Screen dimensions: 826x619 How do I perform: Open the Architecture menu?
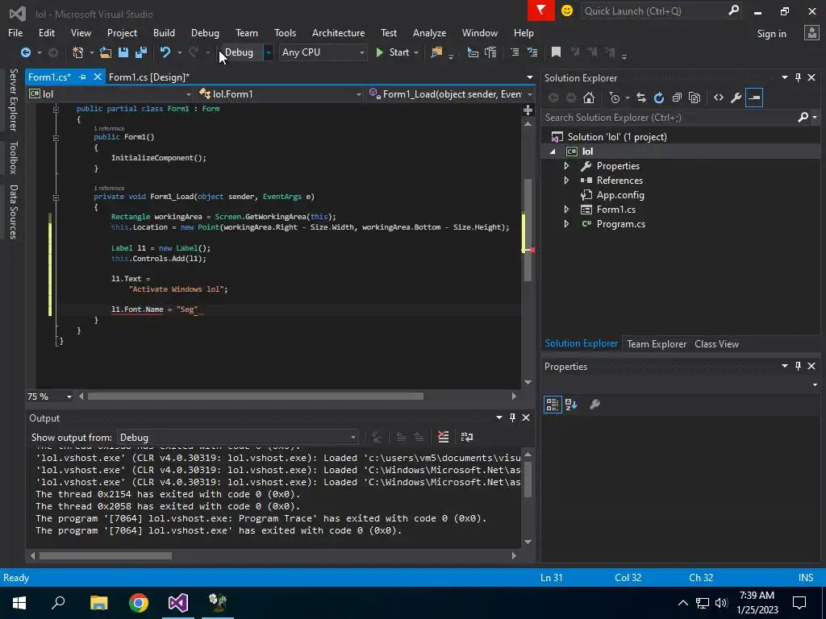(x=338, y=32)
